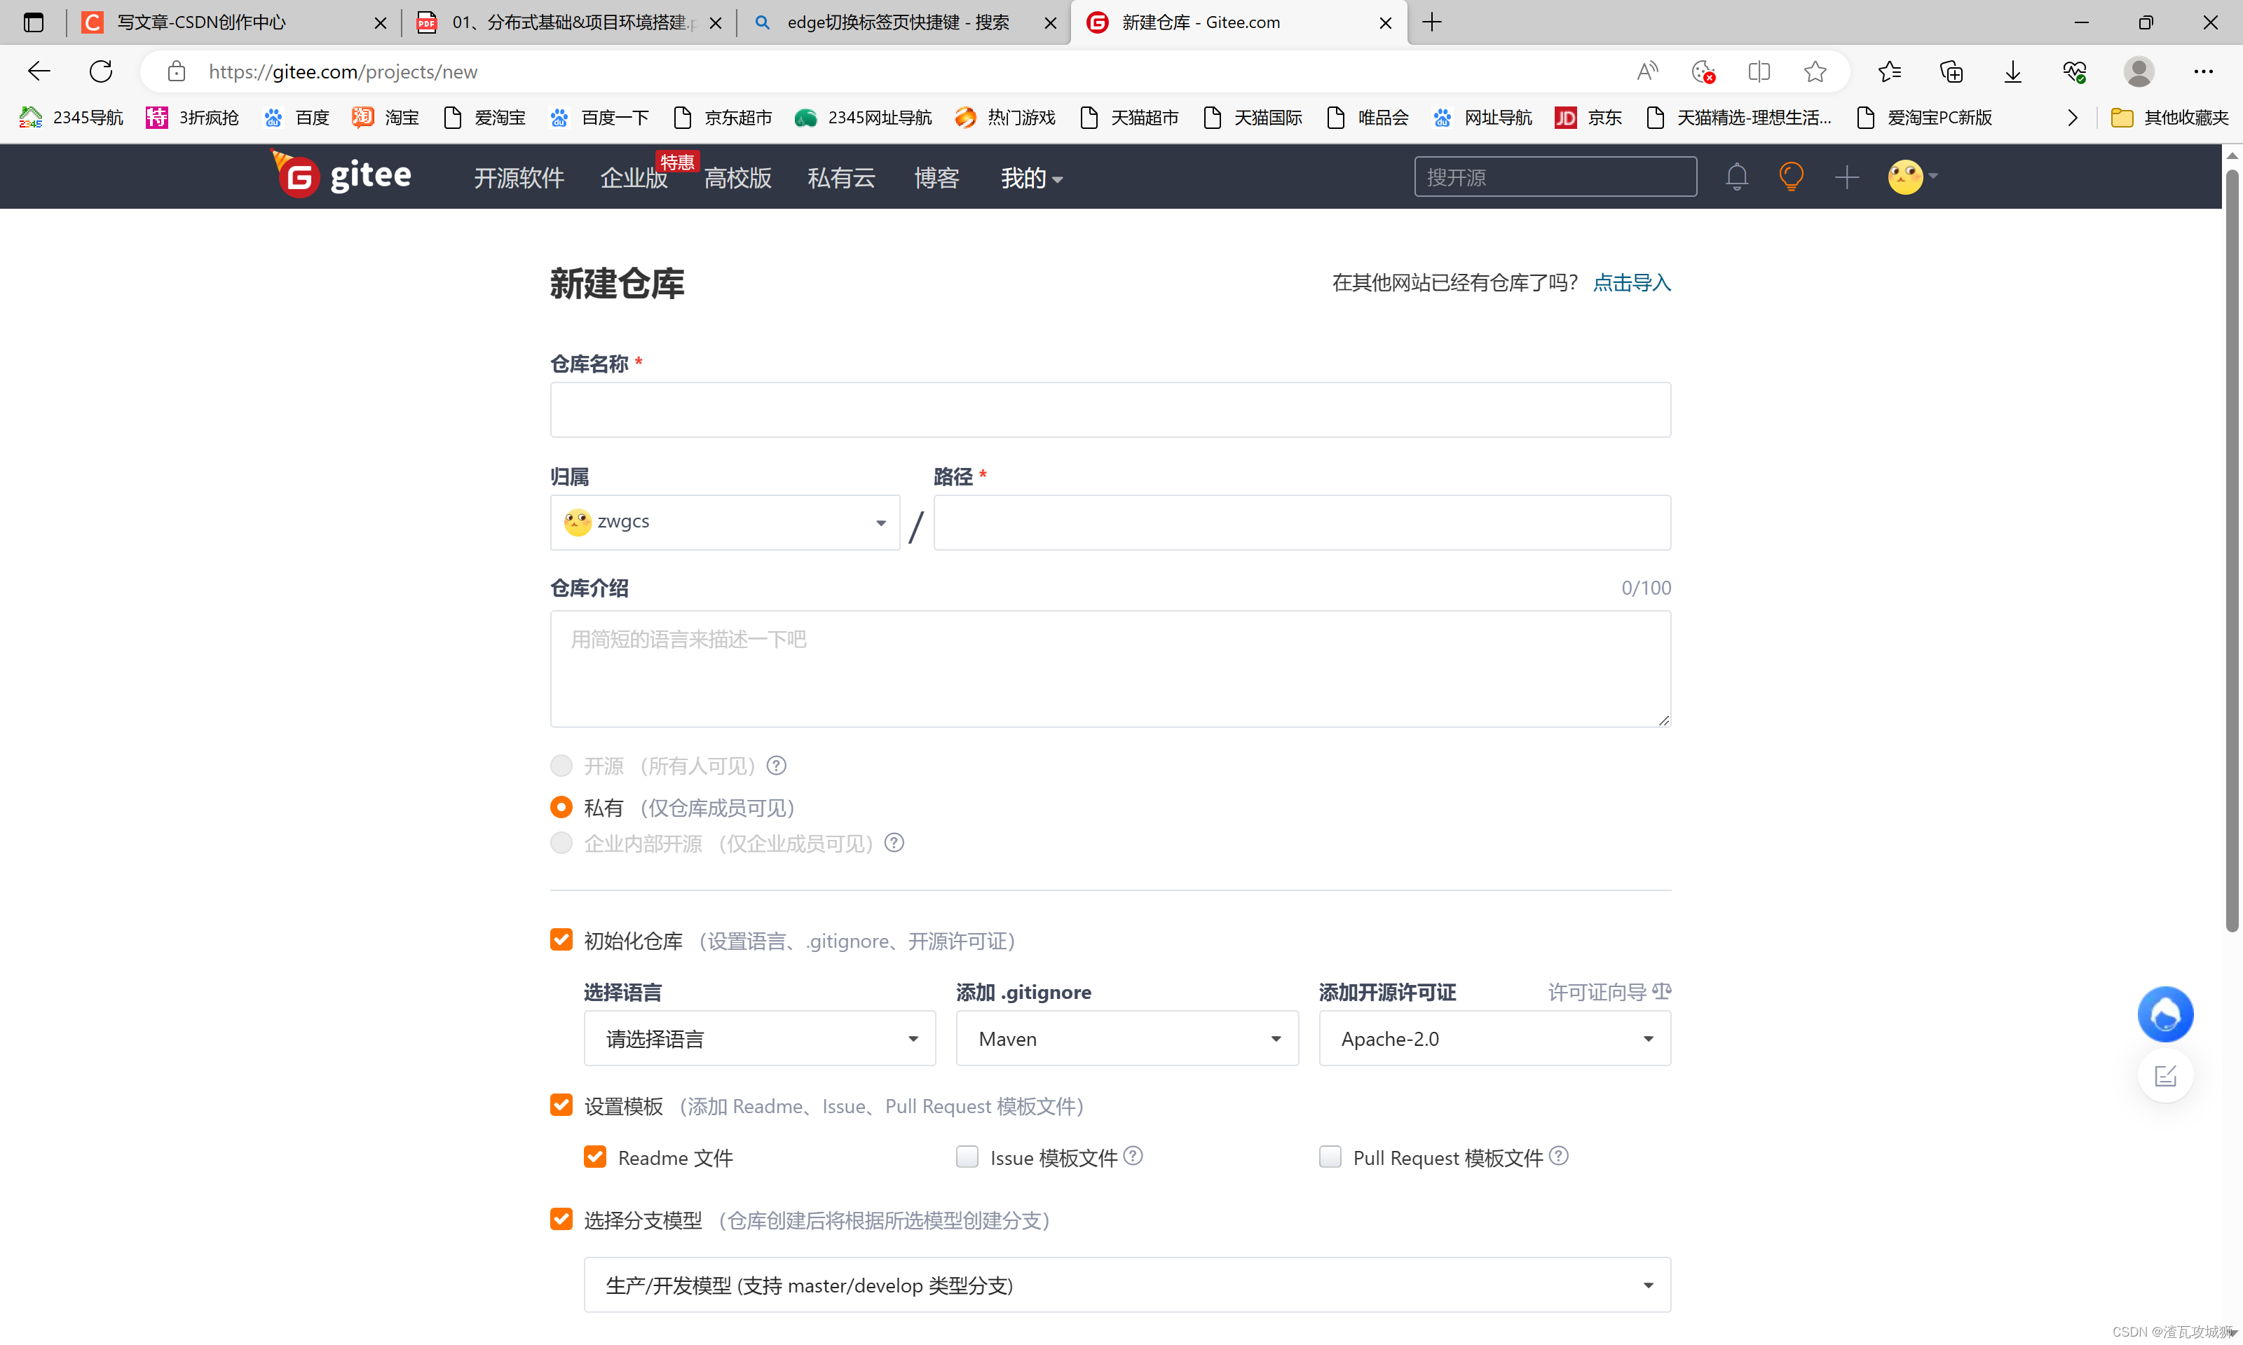The height and width of the screenshot is (1345, 2243).
Task: Add page to favorites with star icon
Action: tap(1814, 71)
